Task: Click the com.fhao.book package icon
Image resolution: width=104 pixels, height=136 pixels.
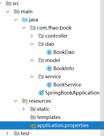Action: (33, 28)
